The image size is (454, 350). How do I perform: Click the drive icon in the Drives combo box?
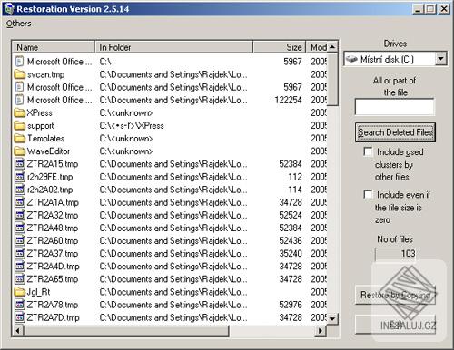[x=351, y=59]
